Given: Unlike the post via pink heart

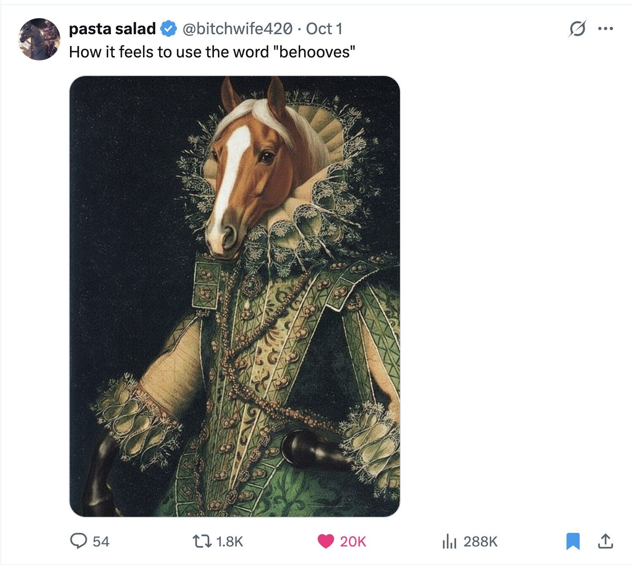Looking at the screenshot, I should pos(326,541).
